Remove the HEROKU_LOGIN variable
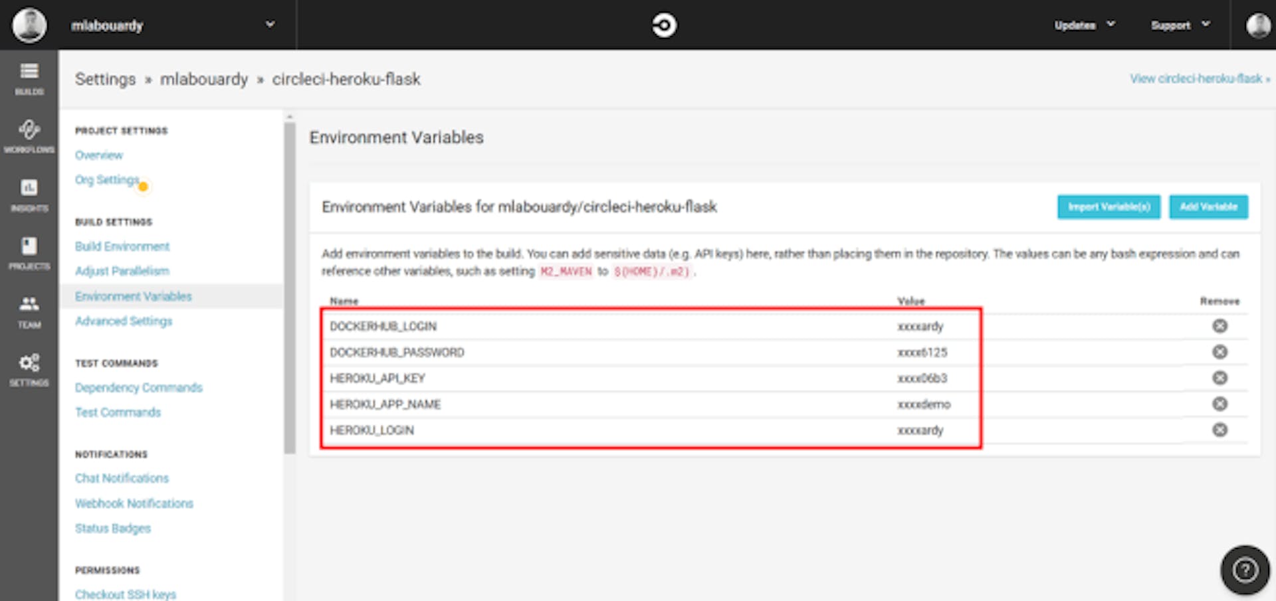This screenshot has width=1276, height=601. pos(1220,429)
